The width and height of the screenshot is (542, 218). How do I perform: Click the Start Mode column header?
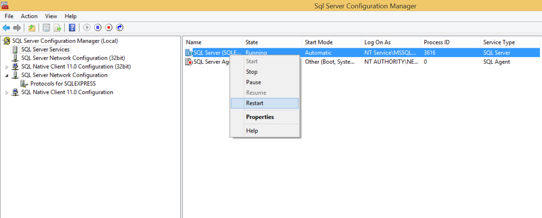click(332, 42)
